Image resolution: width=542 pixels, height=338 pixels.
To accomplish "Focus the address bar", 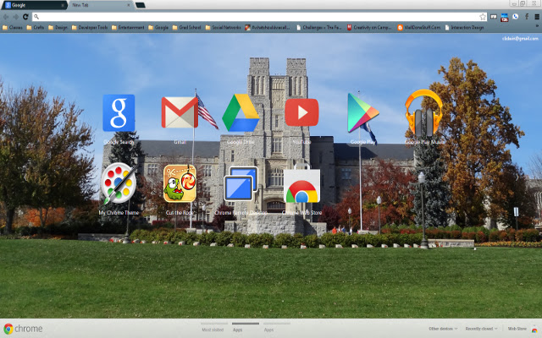I will [x=259, y=17].
